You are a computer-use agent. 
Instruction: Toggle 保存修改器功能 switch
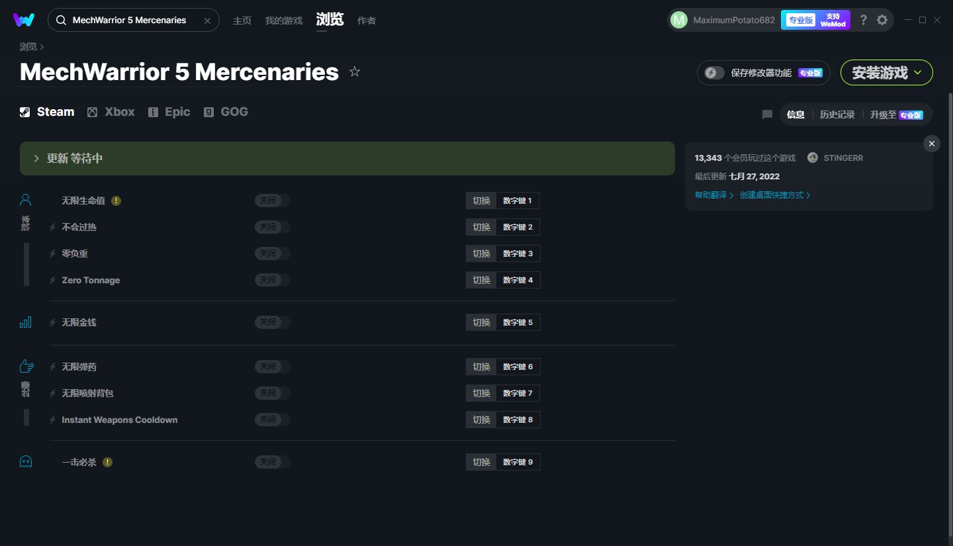point(714,73)
